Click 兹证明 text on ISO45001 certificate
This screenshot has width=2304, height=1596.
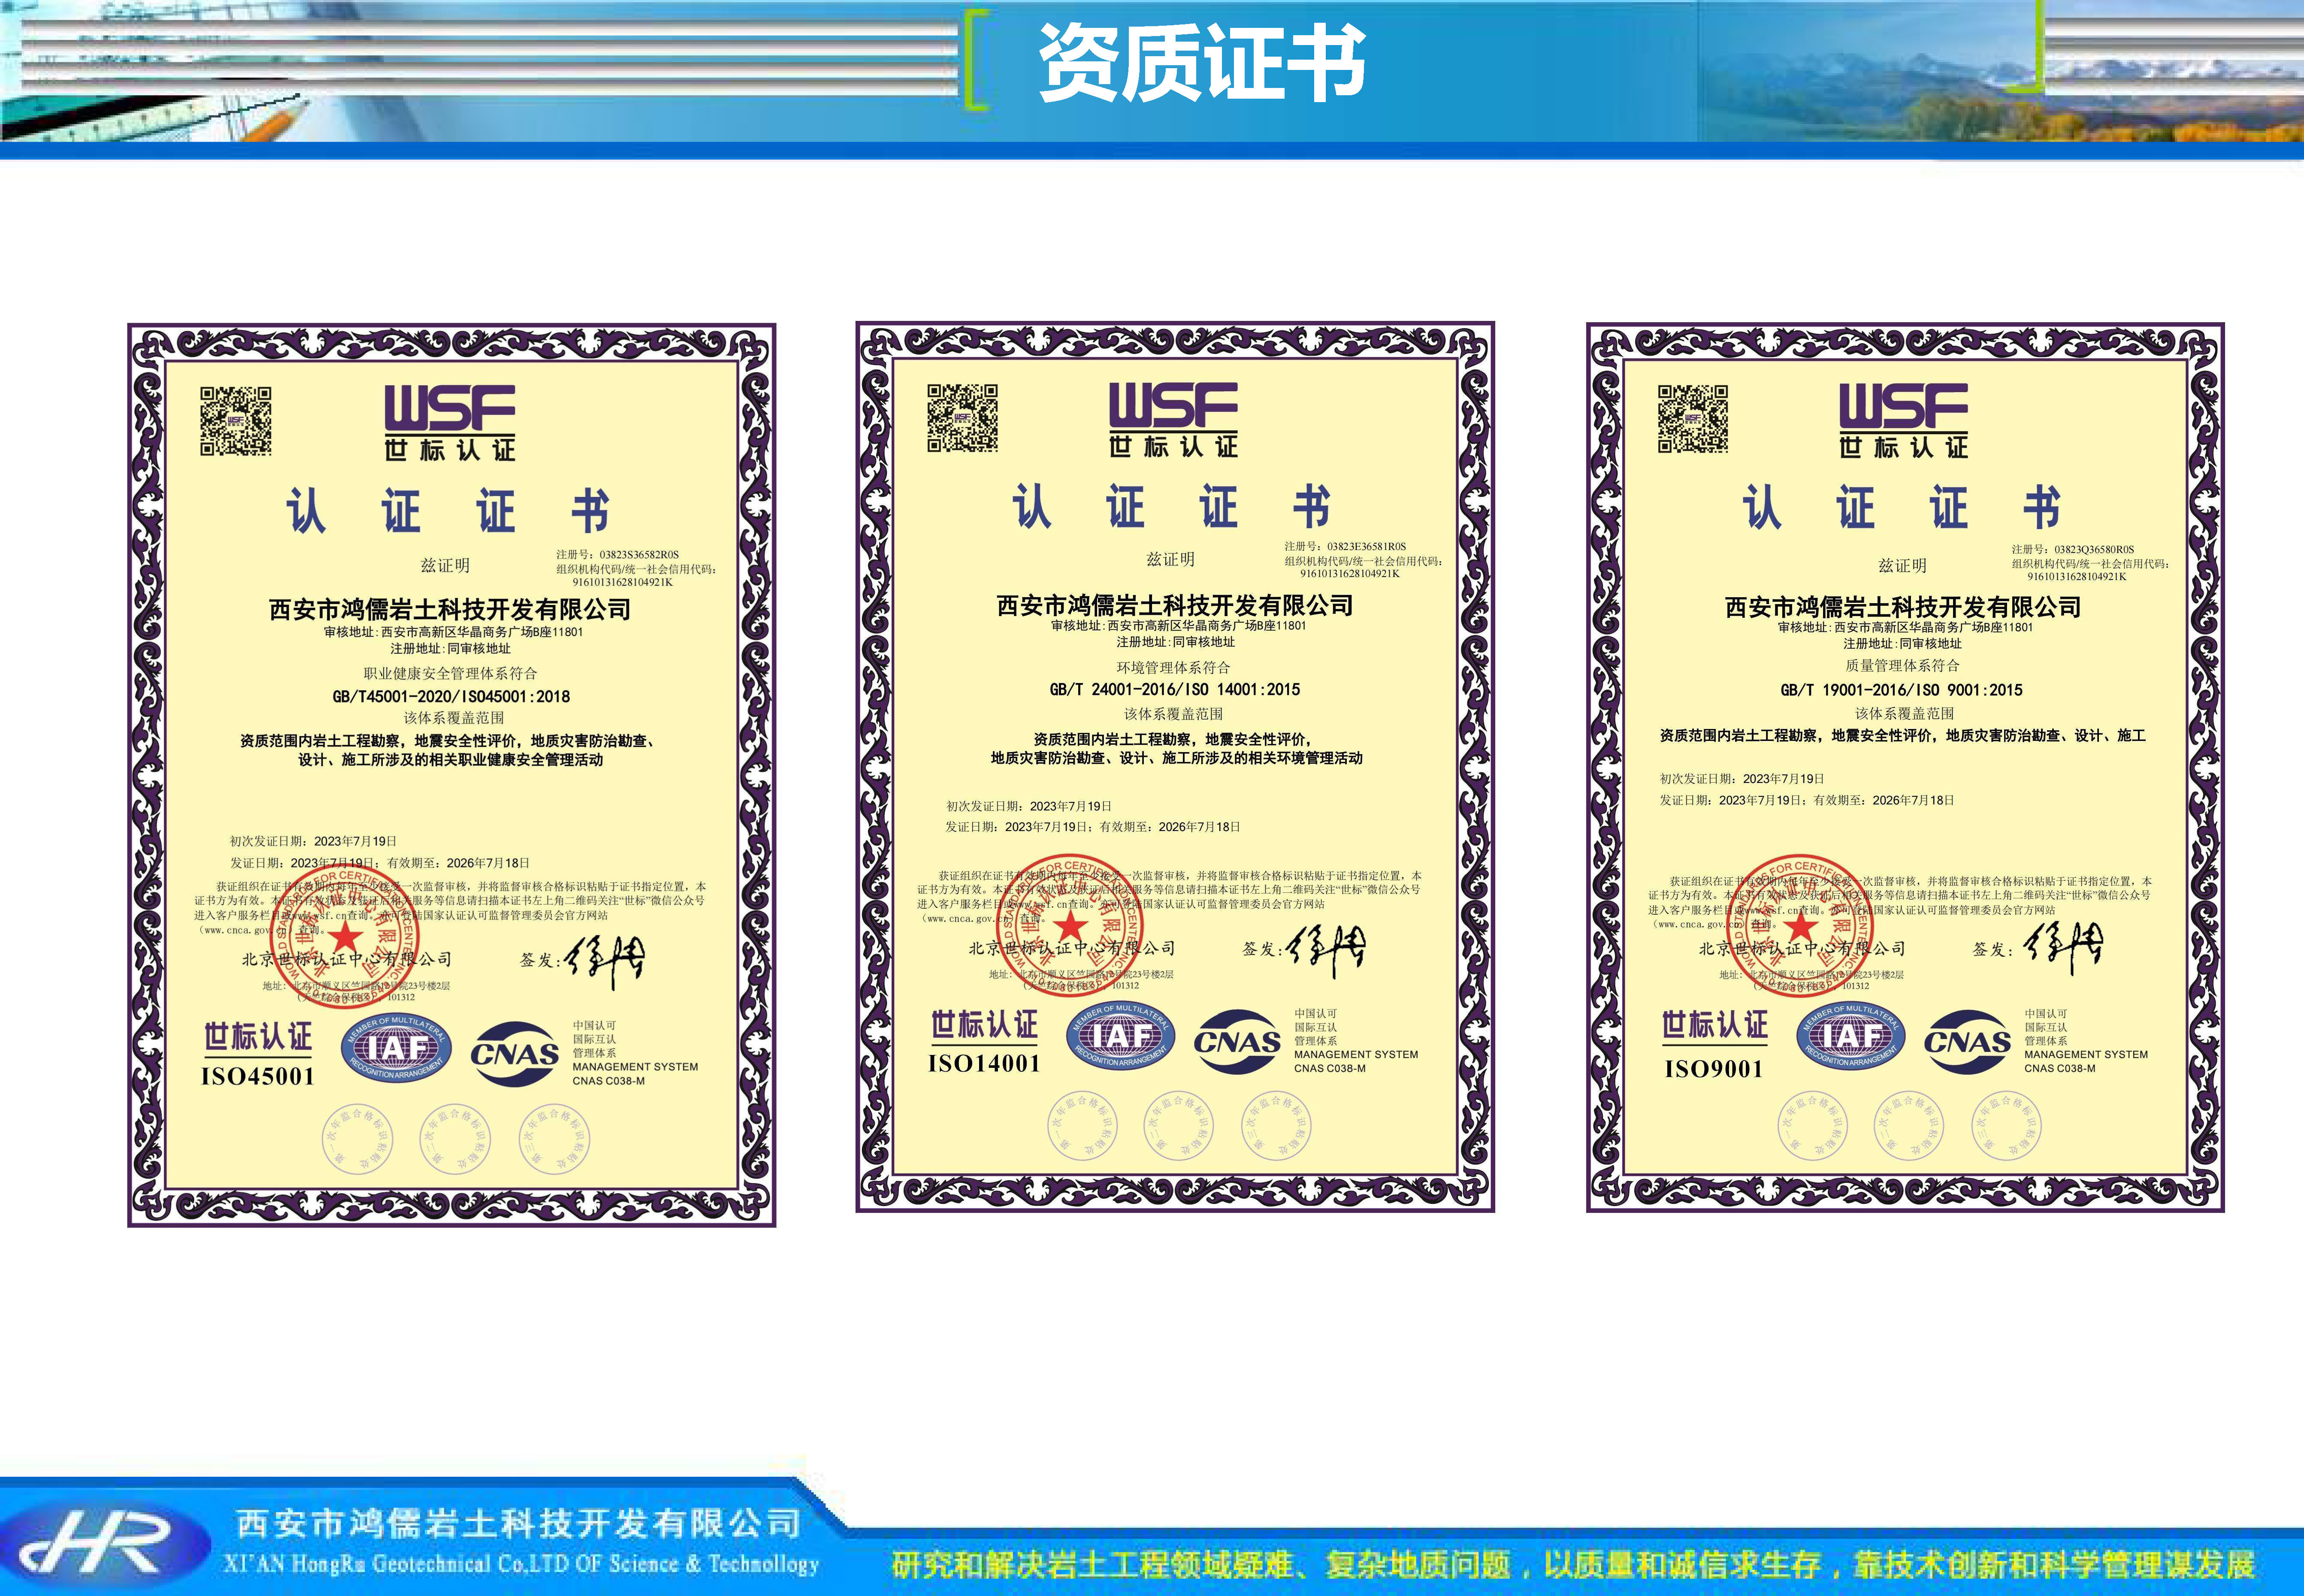pos(445,565)
